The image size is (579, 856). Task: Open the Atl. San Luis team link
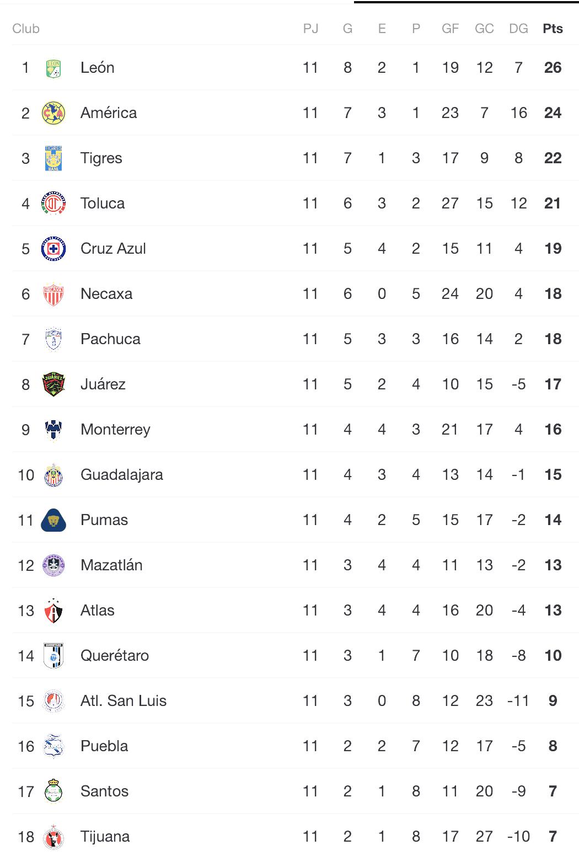coord(124,701)
